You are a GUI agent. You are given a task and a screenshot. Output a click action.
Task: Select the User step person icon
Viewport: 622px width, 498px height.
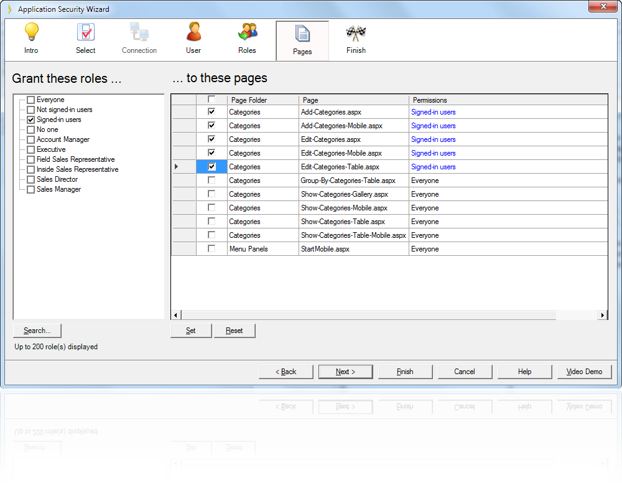coord(193,32)
